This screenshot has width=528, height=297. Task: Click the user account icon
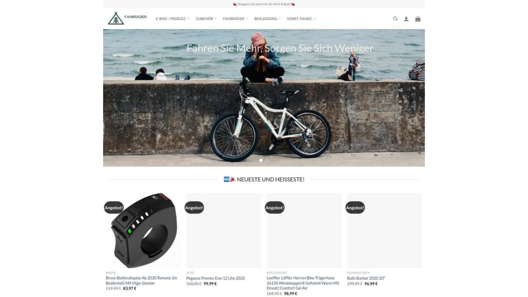pyautogui.click(x=406, y=19)
